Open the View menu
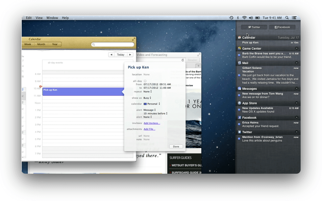 tap(39, 18)
